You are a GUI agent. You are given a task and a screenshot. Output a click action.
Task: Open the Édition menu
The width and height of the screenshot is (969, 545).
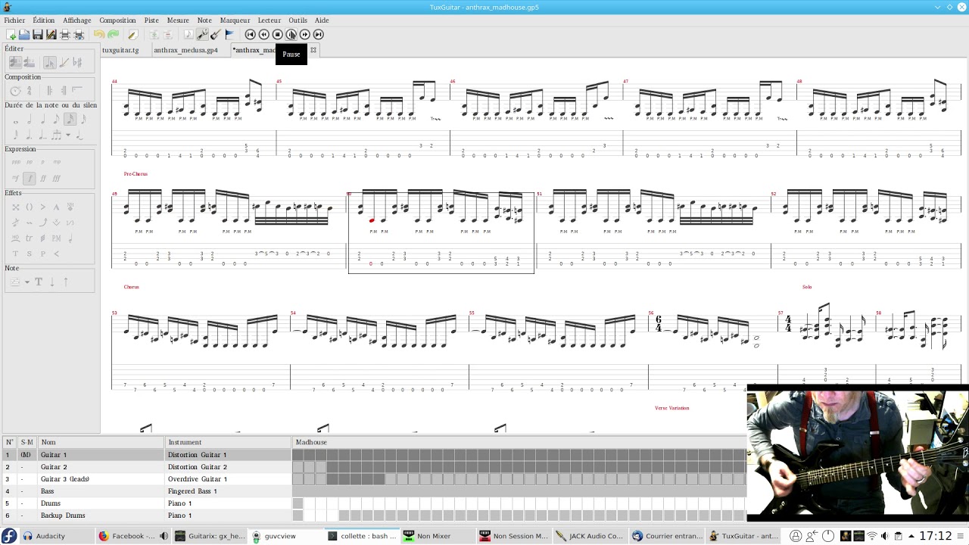click(x=43, y=20)
